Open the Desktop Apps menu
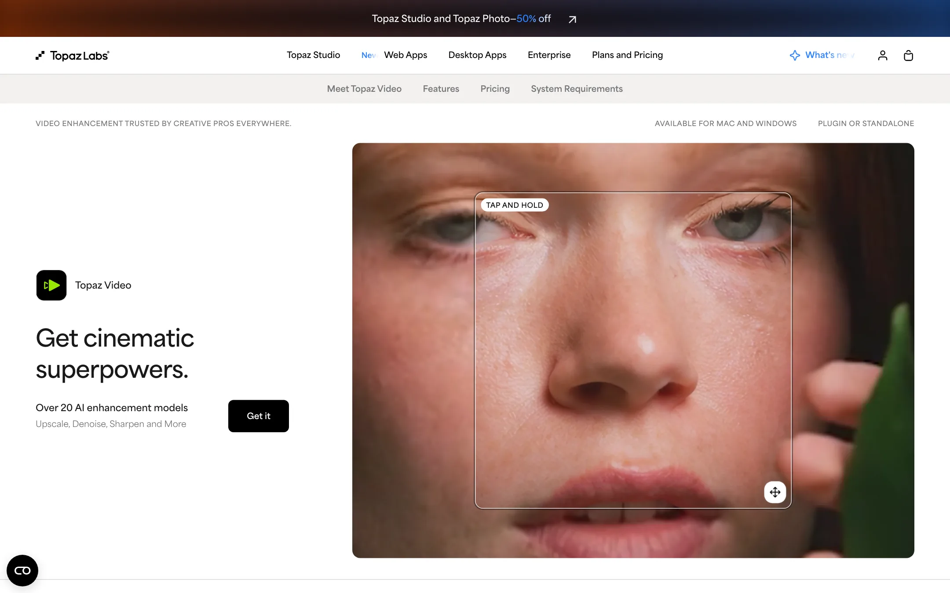This screenshot has width=950, height=593. [477, 55]
